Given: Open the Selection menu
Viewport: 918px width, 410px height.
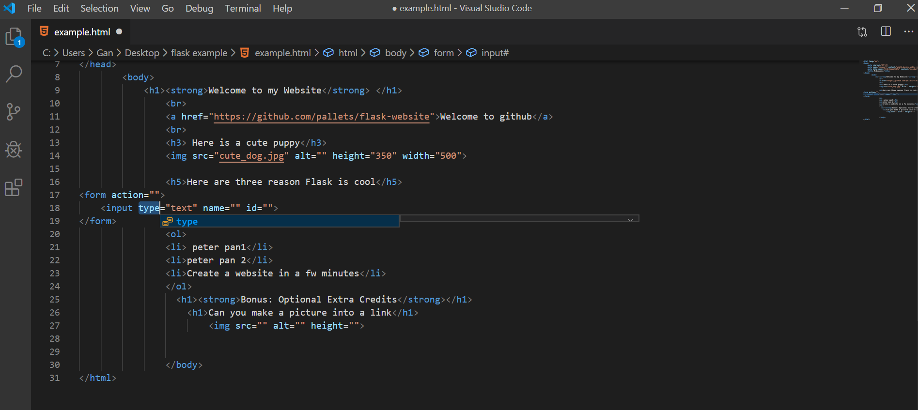Looking at the screenshot, I should tap(99, 8).
